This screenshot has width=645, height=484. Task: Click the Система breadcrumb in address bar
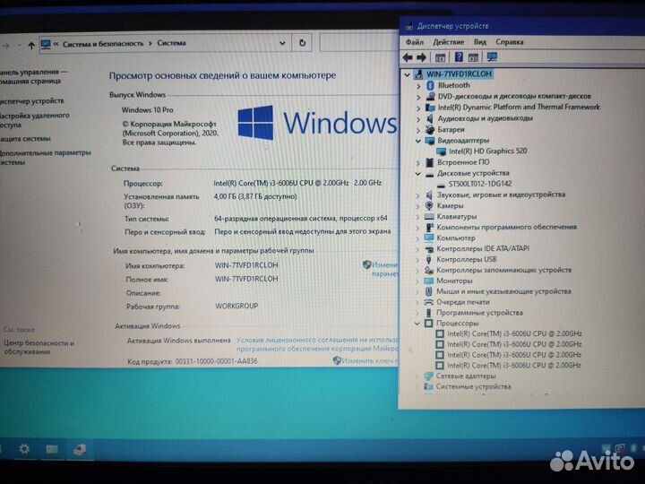tap(171, 43)
